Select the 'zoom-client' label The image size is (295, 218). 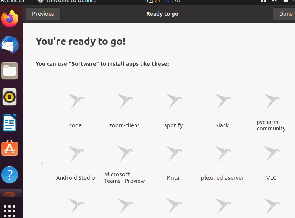coord(124,125)
